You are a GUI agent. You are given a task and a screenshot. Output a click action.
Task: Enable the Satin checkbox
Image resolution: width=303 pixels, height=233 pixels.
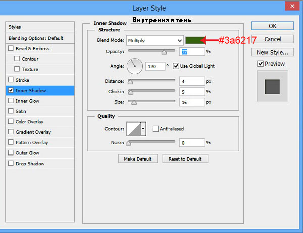11,111
